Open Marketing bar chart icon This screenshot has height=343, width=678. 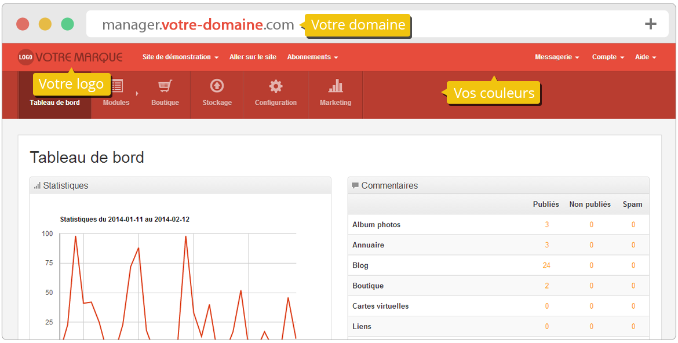[x=336, y=86]
